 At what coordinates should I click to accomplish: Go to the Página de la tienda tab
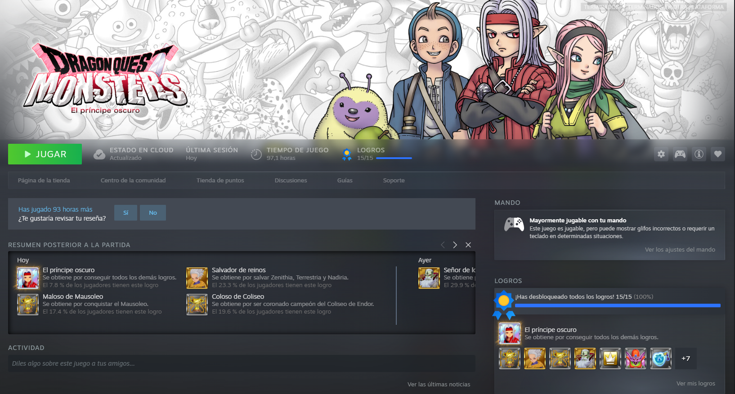(44, 181)
